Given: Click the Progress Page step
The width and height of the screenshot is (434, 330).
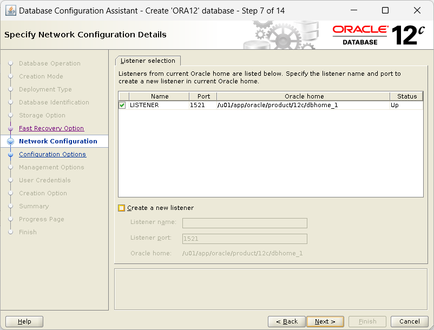Looking at the screenshot, I should click(42, 219).
